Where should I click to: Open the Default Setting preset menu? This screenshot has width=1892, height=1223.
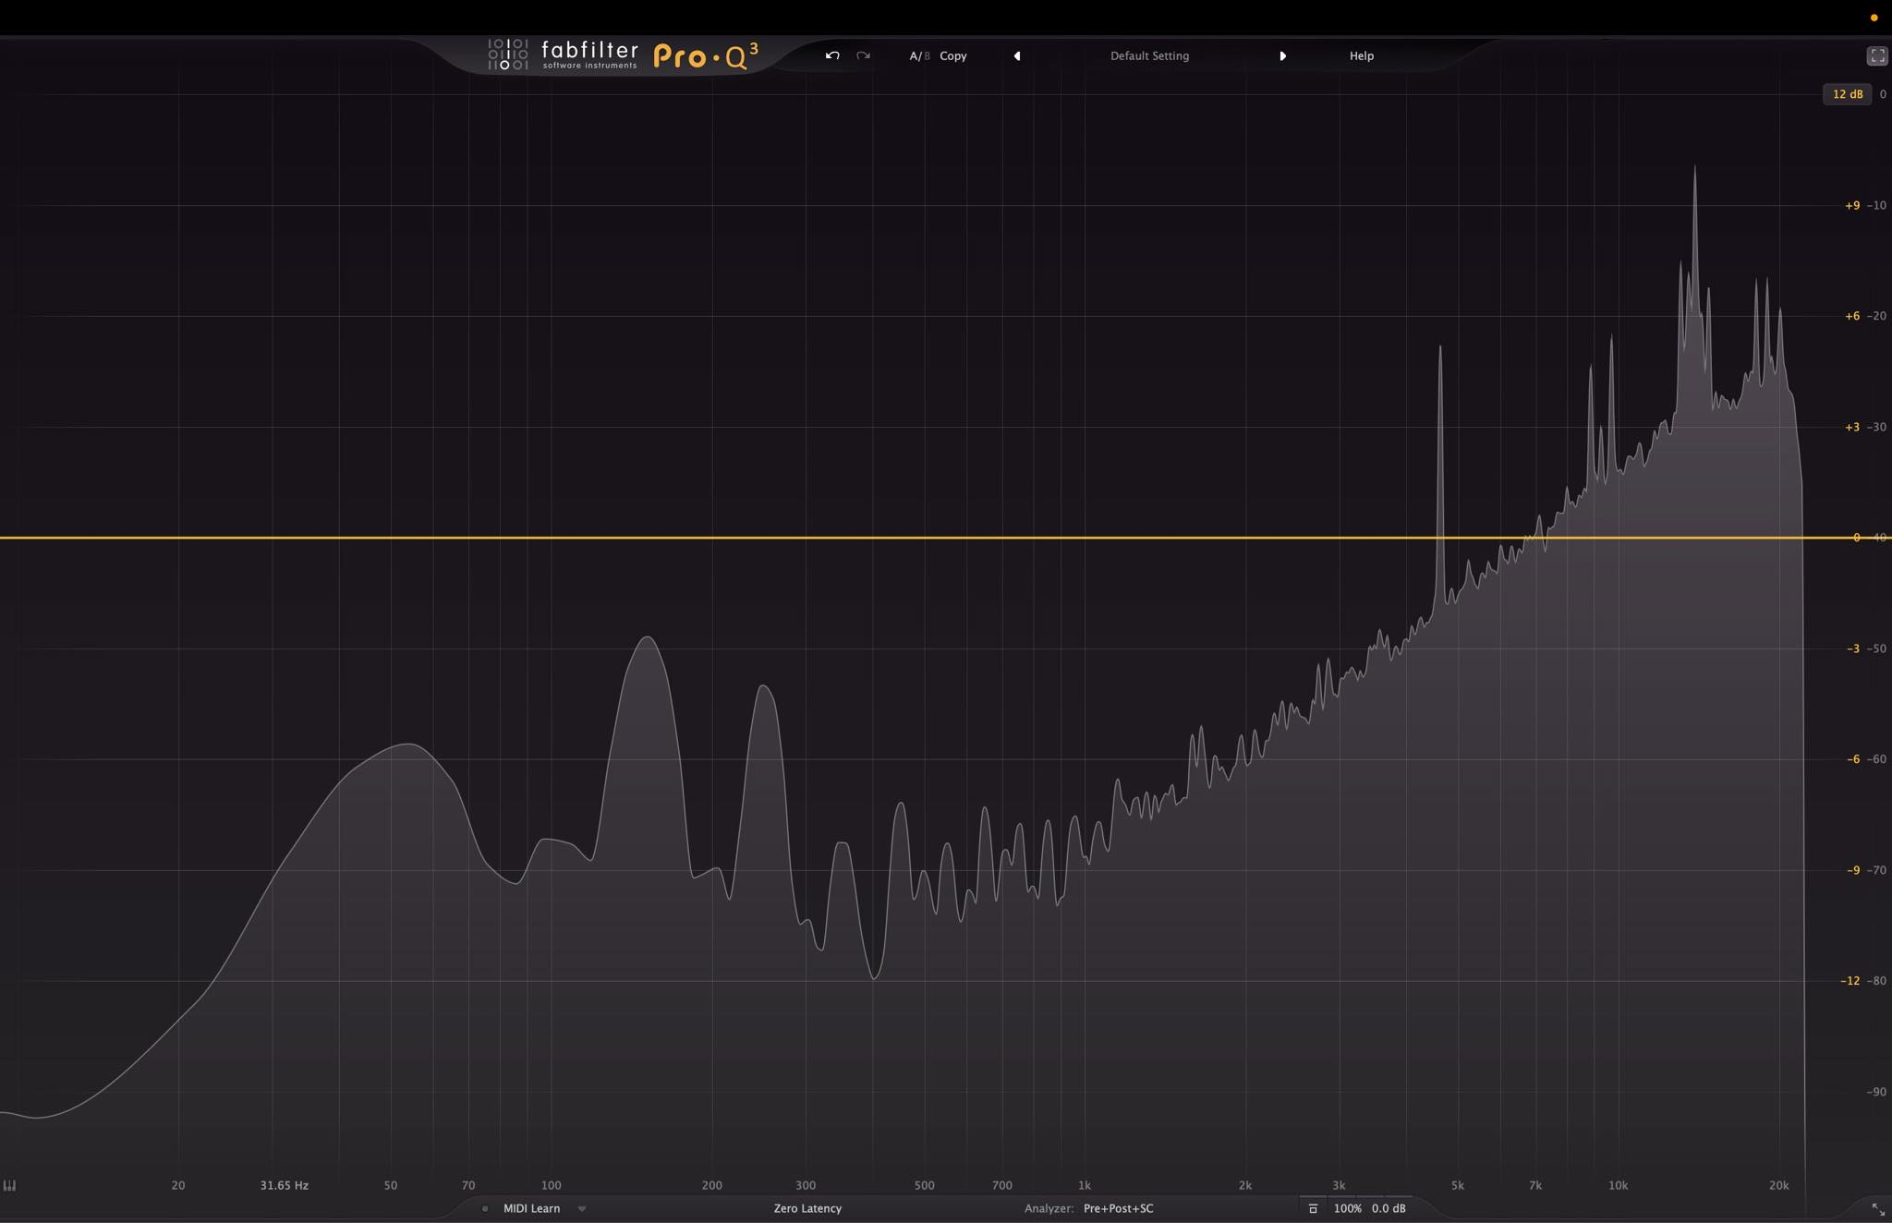[1149, 55]
